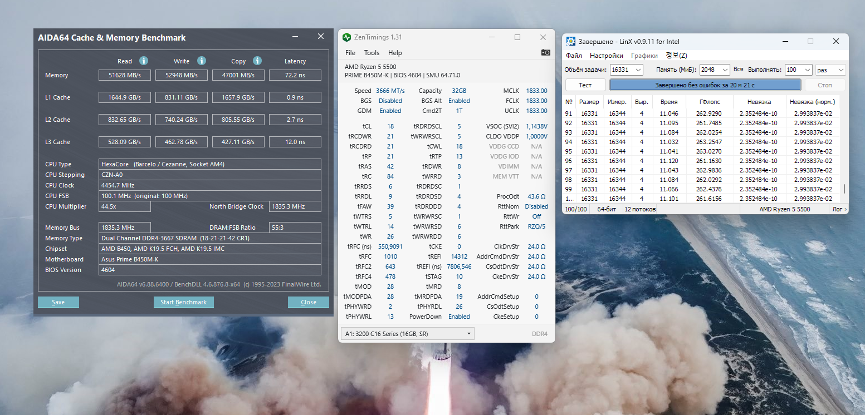The width and height of the screenshot is (865, 415).
Task: Open the Tools menu in ZenTimings
Action: tap(372, 53)
